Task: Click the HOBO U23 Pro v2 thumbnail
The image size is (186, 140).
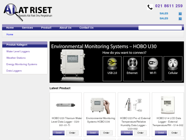Action: [x=134, y=105]
